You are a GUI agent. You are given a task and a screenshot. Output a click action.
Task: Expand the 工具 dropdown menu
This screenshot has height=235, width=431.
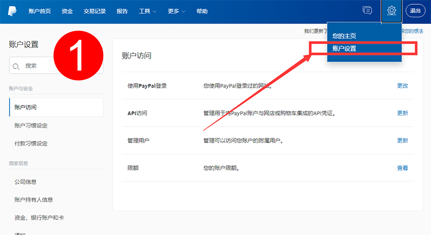[x=148, y=11]
